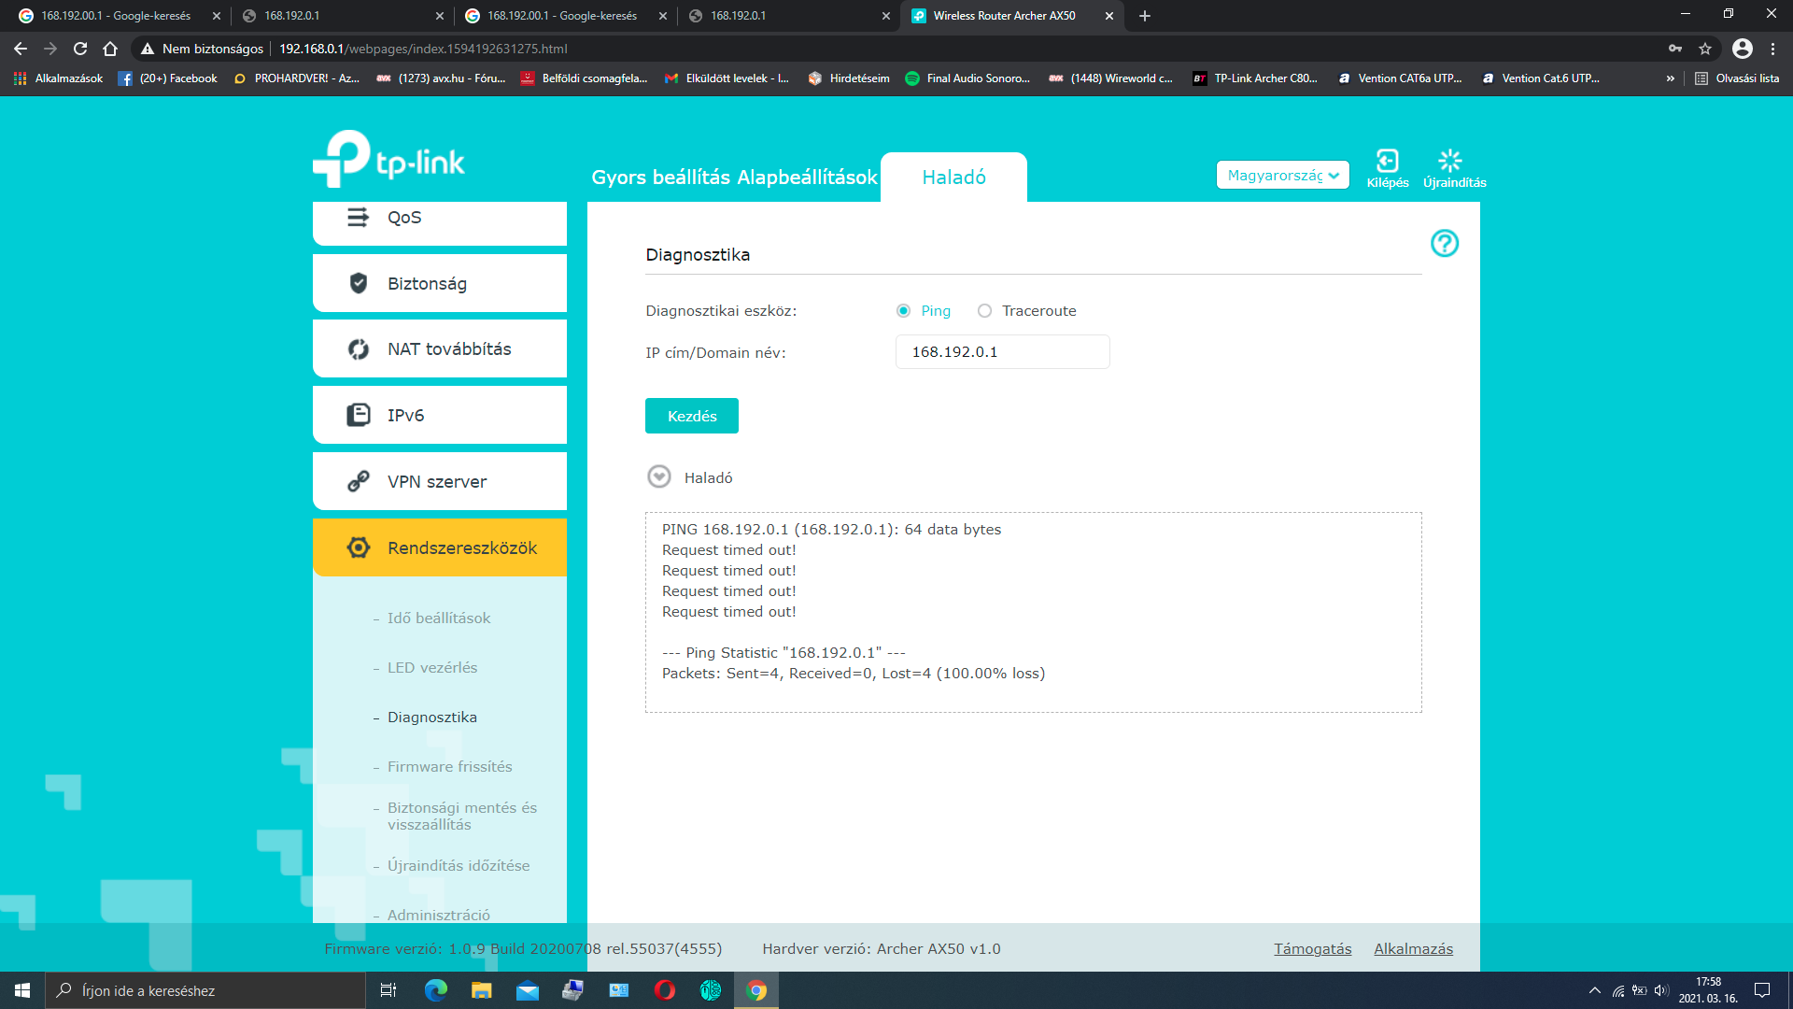Switch to Alapbeállítások tab
Viewport: 1793px width, 1009px height.
point(807,178)
